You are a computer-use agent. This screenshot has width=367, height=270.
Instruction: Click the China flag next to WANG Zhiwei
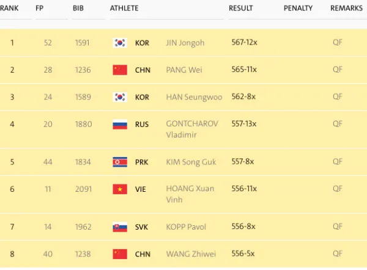pyautogui.click(x=119, y=254)
